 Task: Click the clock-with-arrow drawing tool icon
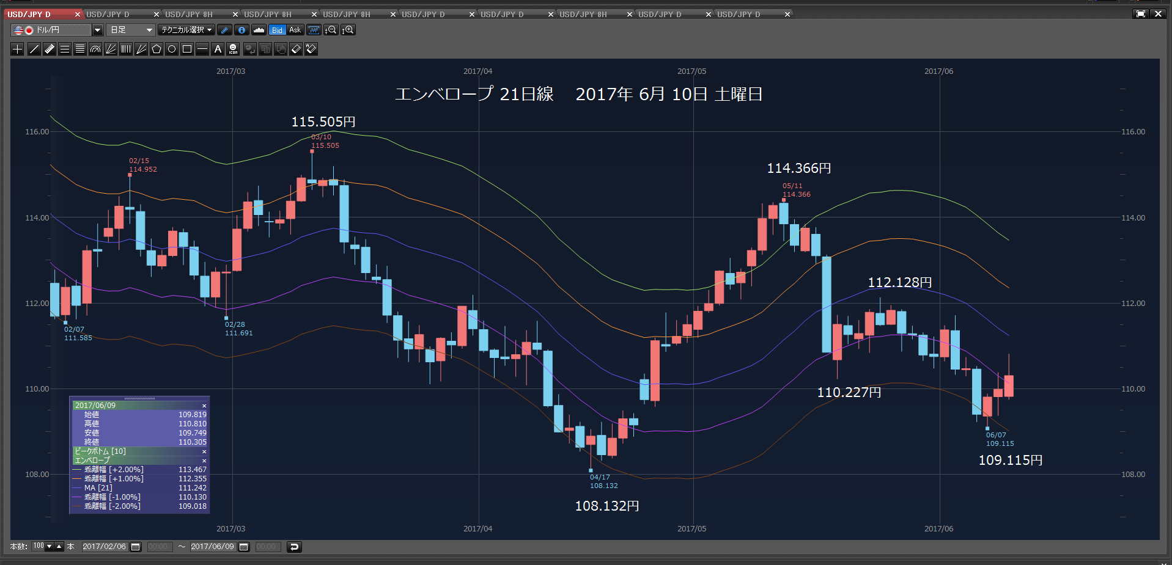tap(250, 49)
